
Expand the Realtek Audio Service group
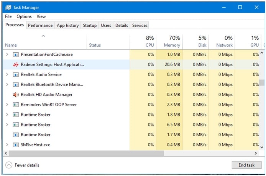click(7, 74)
